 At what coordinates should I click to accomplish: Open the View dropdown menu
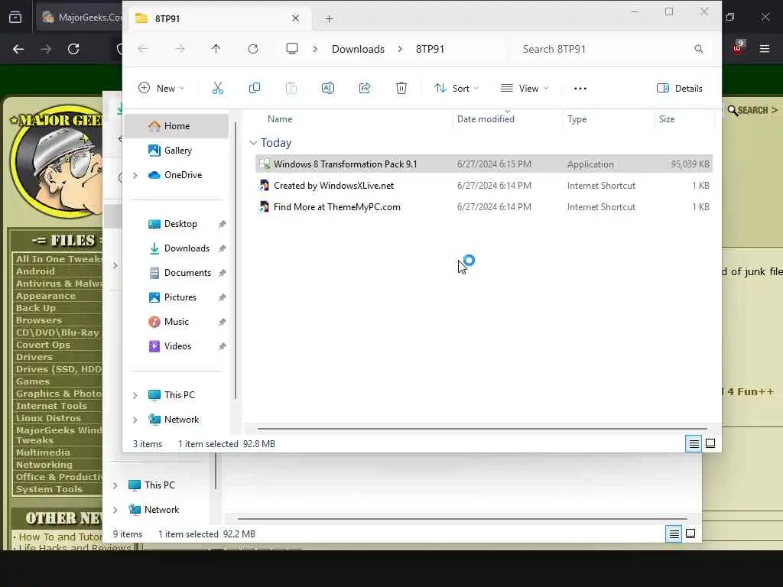(525, 89)
